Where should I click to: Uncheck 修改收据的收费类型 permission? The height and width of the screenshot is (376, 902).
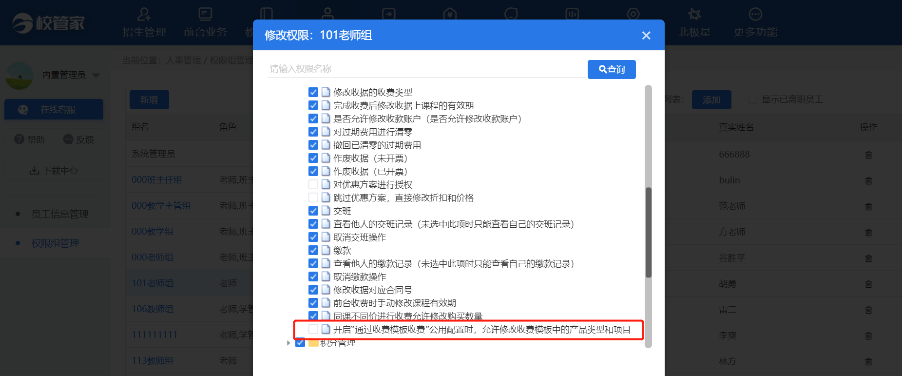pos(313,92)
